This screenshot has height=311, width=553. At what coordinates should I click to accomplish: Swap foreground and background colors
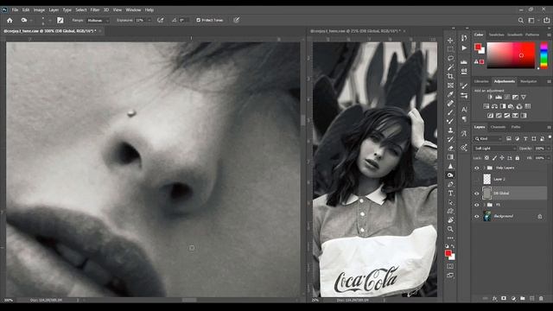click(453, 246)
